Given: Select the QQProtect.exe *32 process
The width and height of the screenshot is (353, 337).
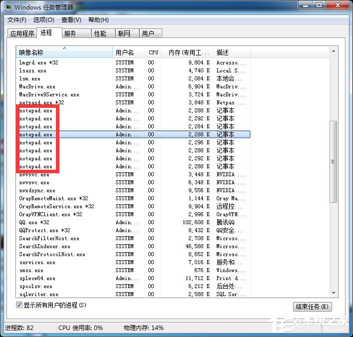Looking at the screenshot, I should [x=133, y=231].
